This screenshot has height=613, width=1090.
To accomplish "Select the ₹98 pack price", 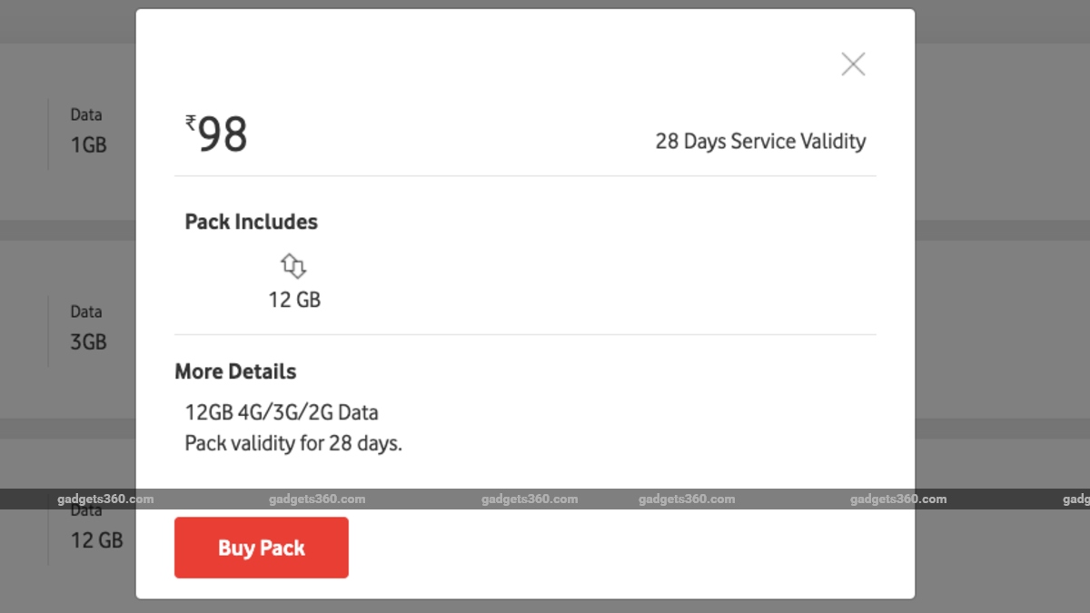I will coord(223,135).
